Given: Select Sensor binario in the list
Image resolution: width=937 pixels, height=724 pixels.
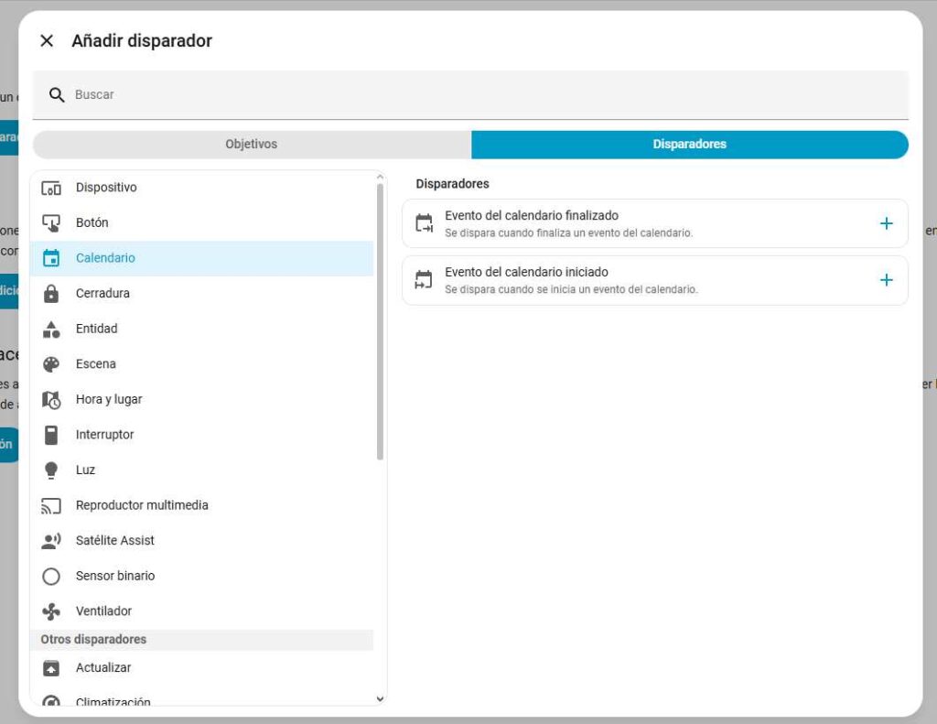Looking at the screenshot, I should pos(115,576).
